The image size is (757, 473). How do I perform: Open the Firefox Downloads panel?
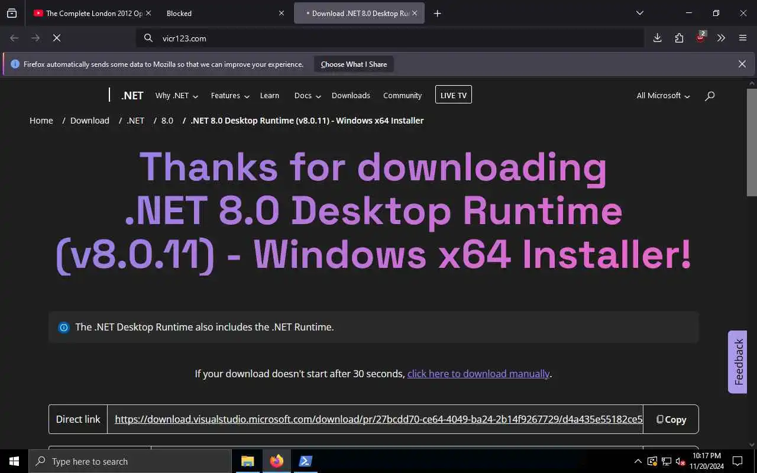click(657, 38)
